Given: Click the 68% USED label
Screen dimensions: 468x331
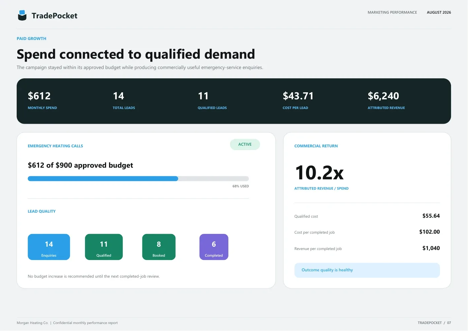Looking at the screenshot, I should tap(241, 186).
